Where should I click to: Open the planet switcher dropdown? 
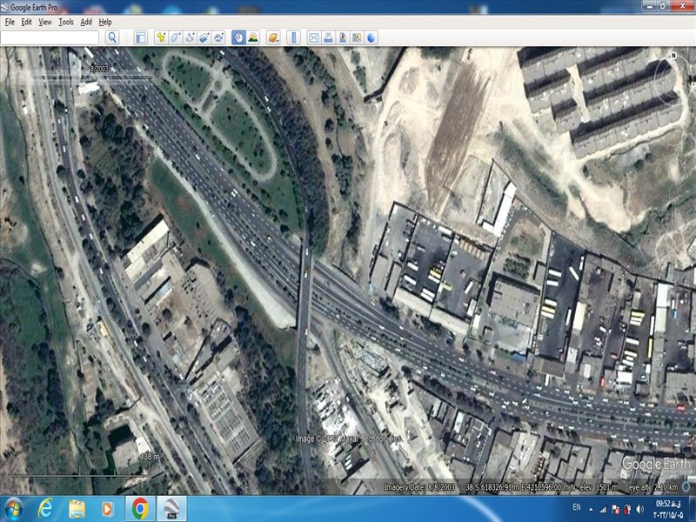(273, 37)
